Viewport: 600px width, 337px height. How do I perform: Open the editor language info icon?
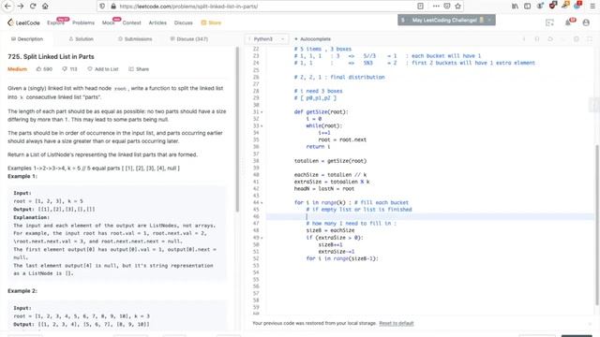point(524,39)
